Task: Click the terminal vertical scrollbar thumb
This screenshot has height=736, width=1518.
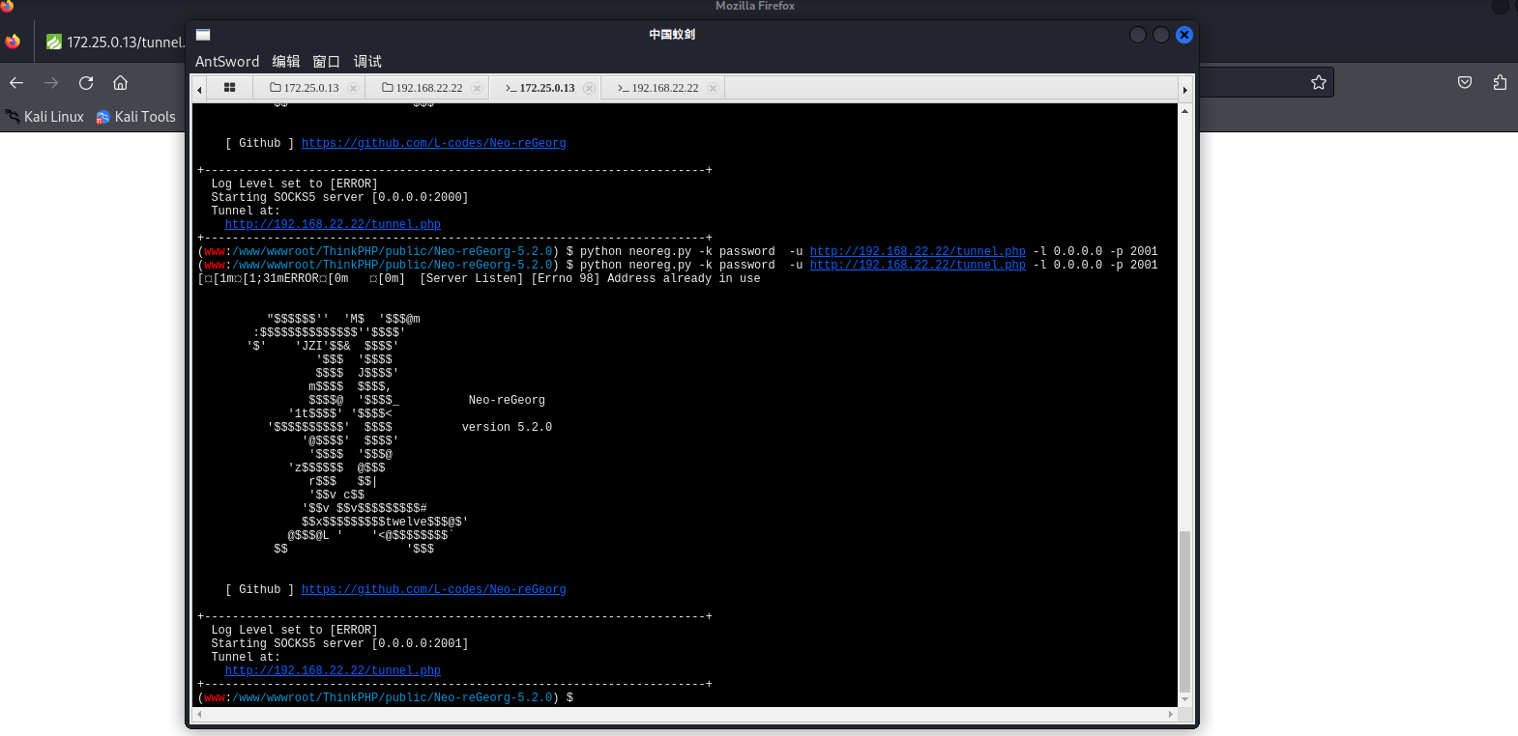Action: click(1184, 610)
